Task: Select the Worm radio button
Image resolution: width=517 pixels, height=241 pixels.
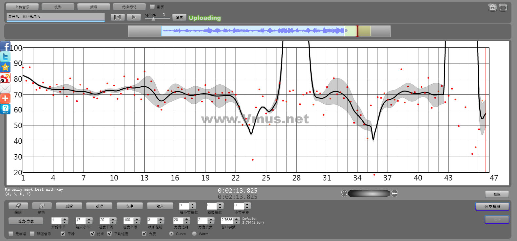Action: 194,233
